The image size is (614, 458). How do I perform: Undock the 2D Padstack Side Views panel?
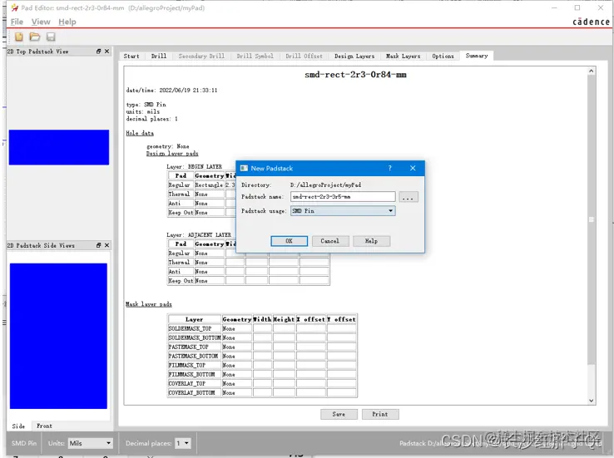point(99,245)
